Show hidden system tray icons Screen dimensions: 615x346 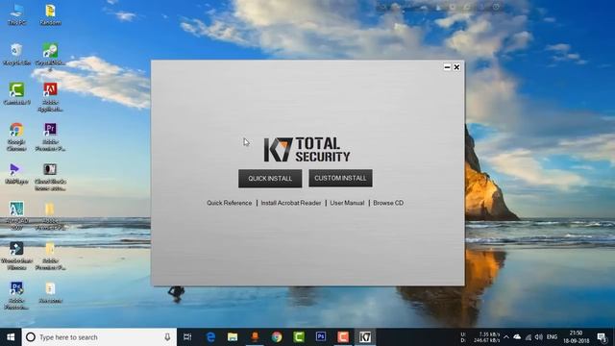click(506, 337)
